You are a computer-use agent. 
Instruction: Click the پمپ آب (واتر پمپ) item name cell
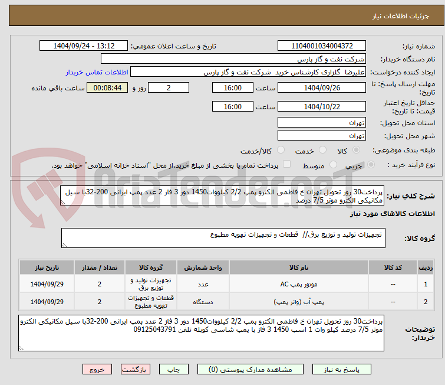[299, 302]
